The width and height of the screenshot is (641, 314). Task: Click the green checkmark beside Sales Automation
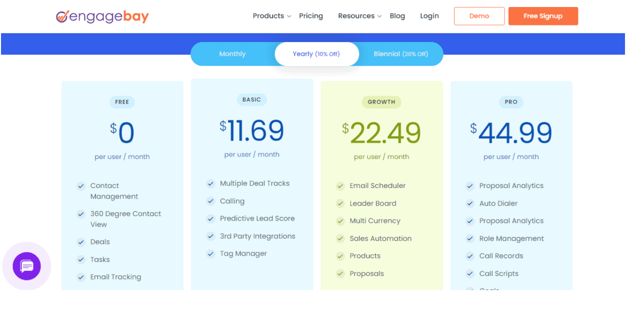pos(340,238)
